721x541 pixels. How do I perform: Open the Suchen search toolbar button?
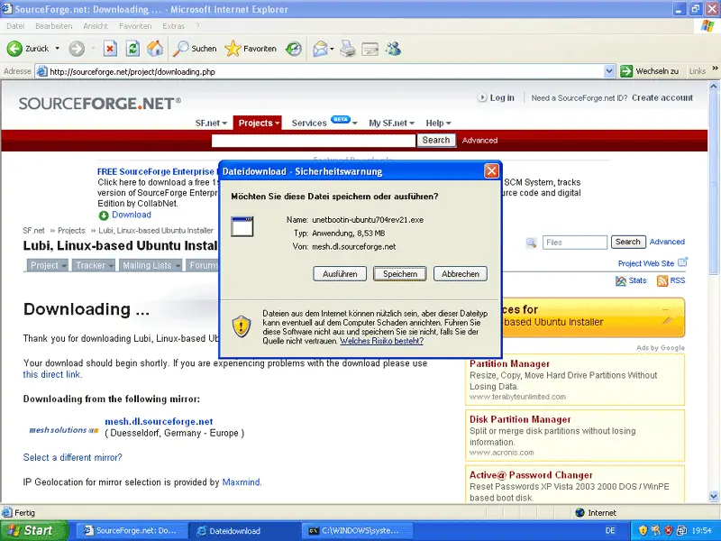click(195, 49)
